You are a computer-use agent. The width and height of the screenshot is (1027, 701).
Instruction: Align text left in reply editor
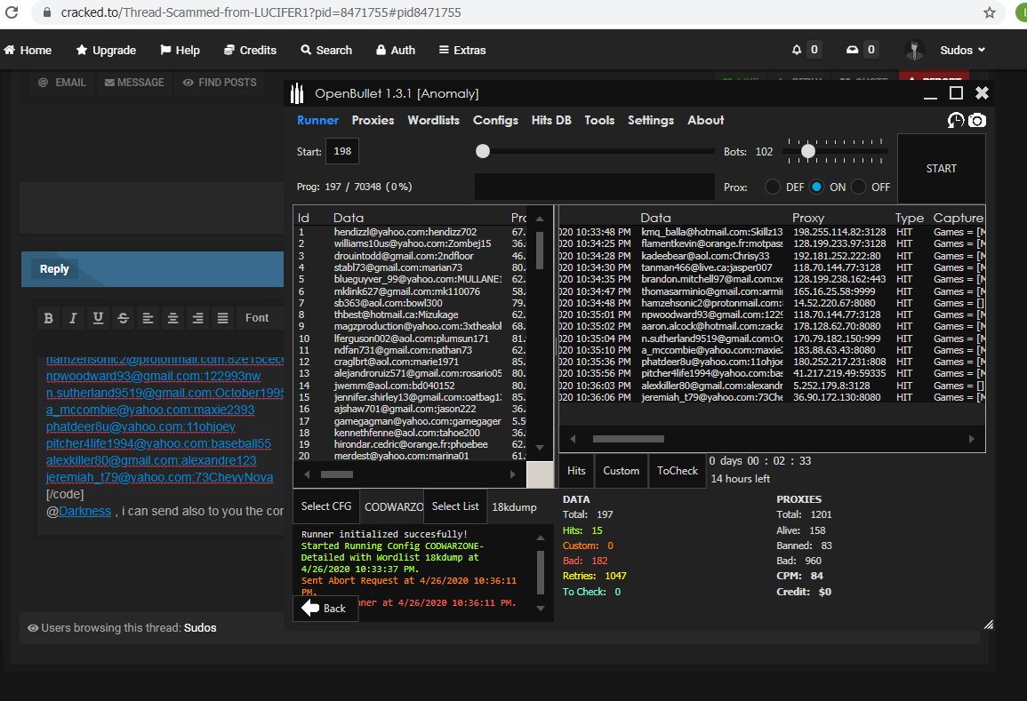coord(148,318)
